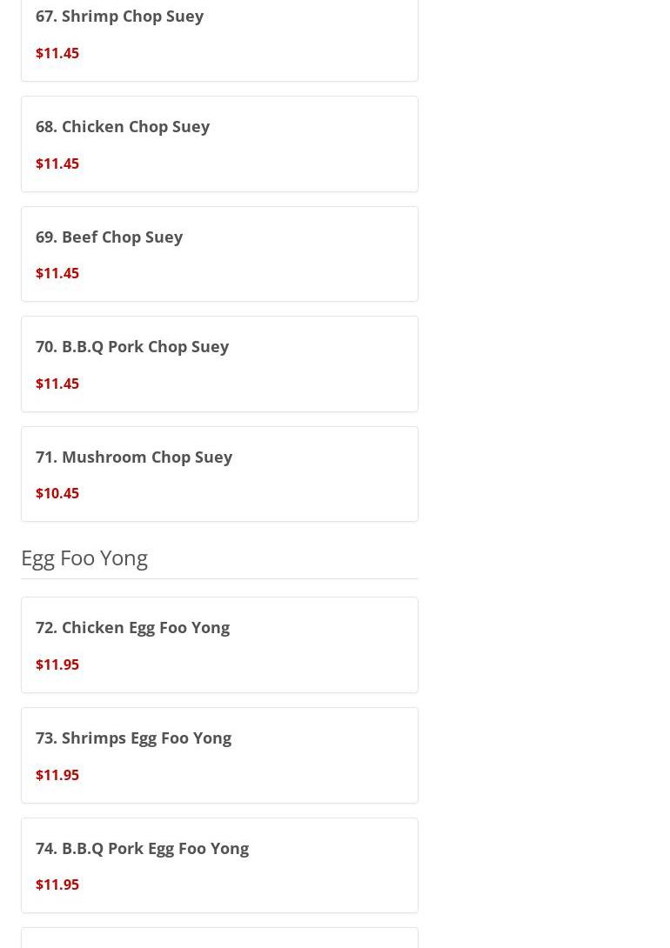Click the price under Chicken Chop Suey
This screenshot has height=948, width=670.
coord(57,164)
